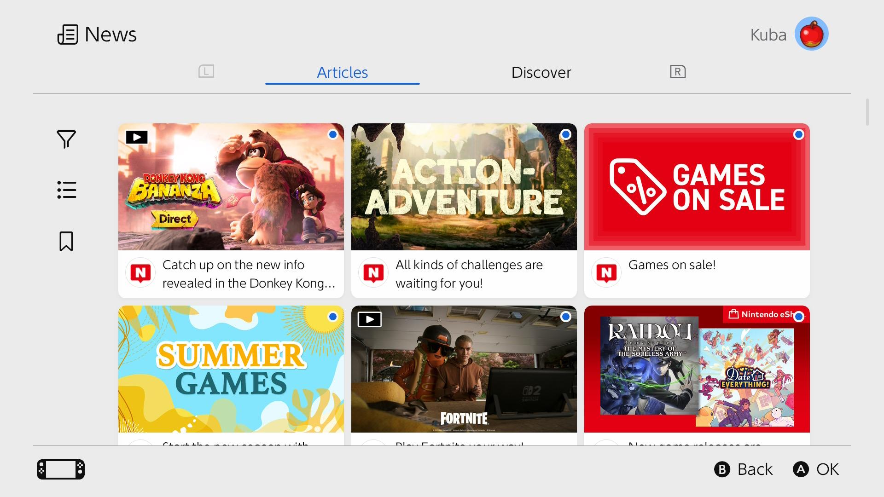Open the Games on Sale thumbnail
The width and height of the screenshot is (884, 497).
pos(697,187)
